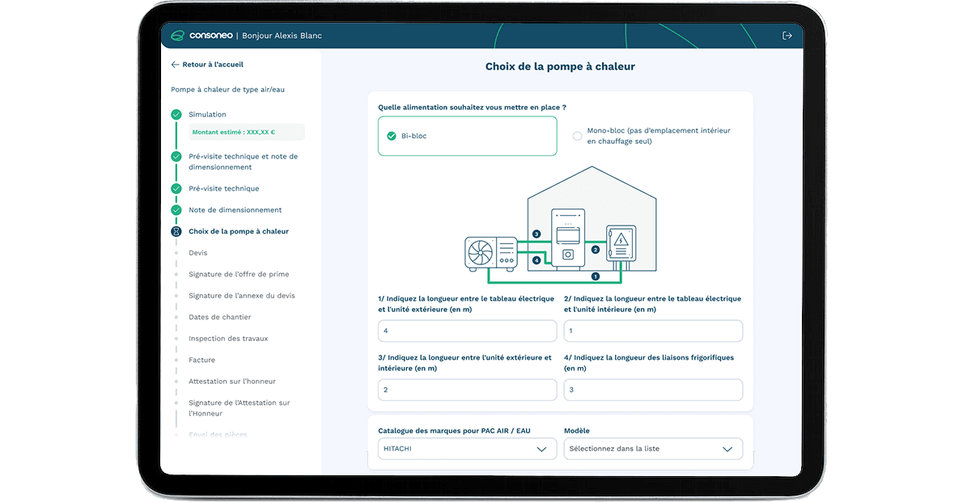
Task: Open Dates de chantier step
Action: tap(219, 317)
